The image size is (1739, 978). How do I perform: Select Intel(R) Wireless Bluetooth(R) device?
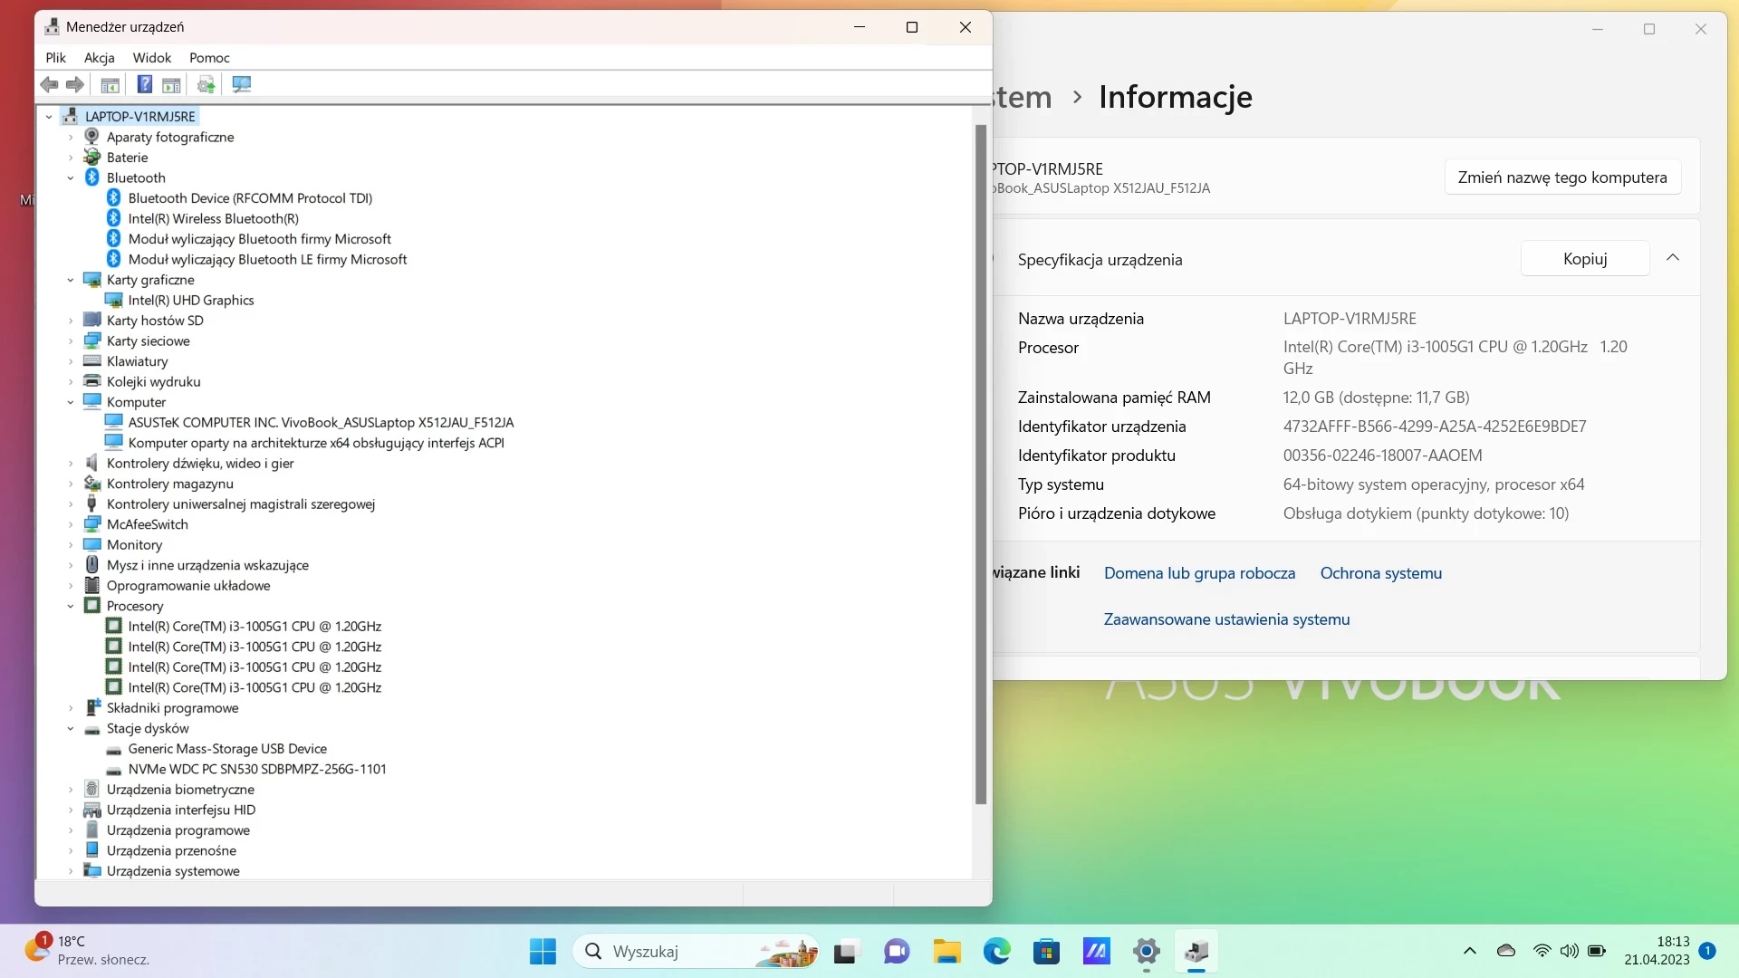(213, 218)
